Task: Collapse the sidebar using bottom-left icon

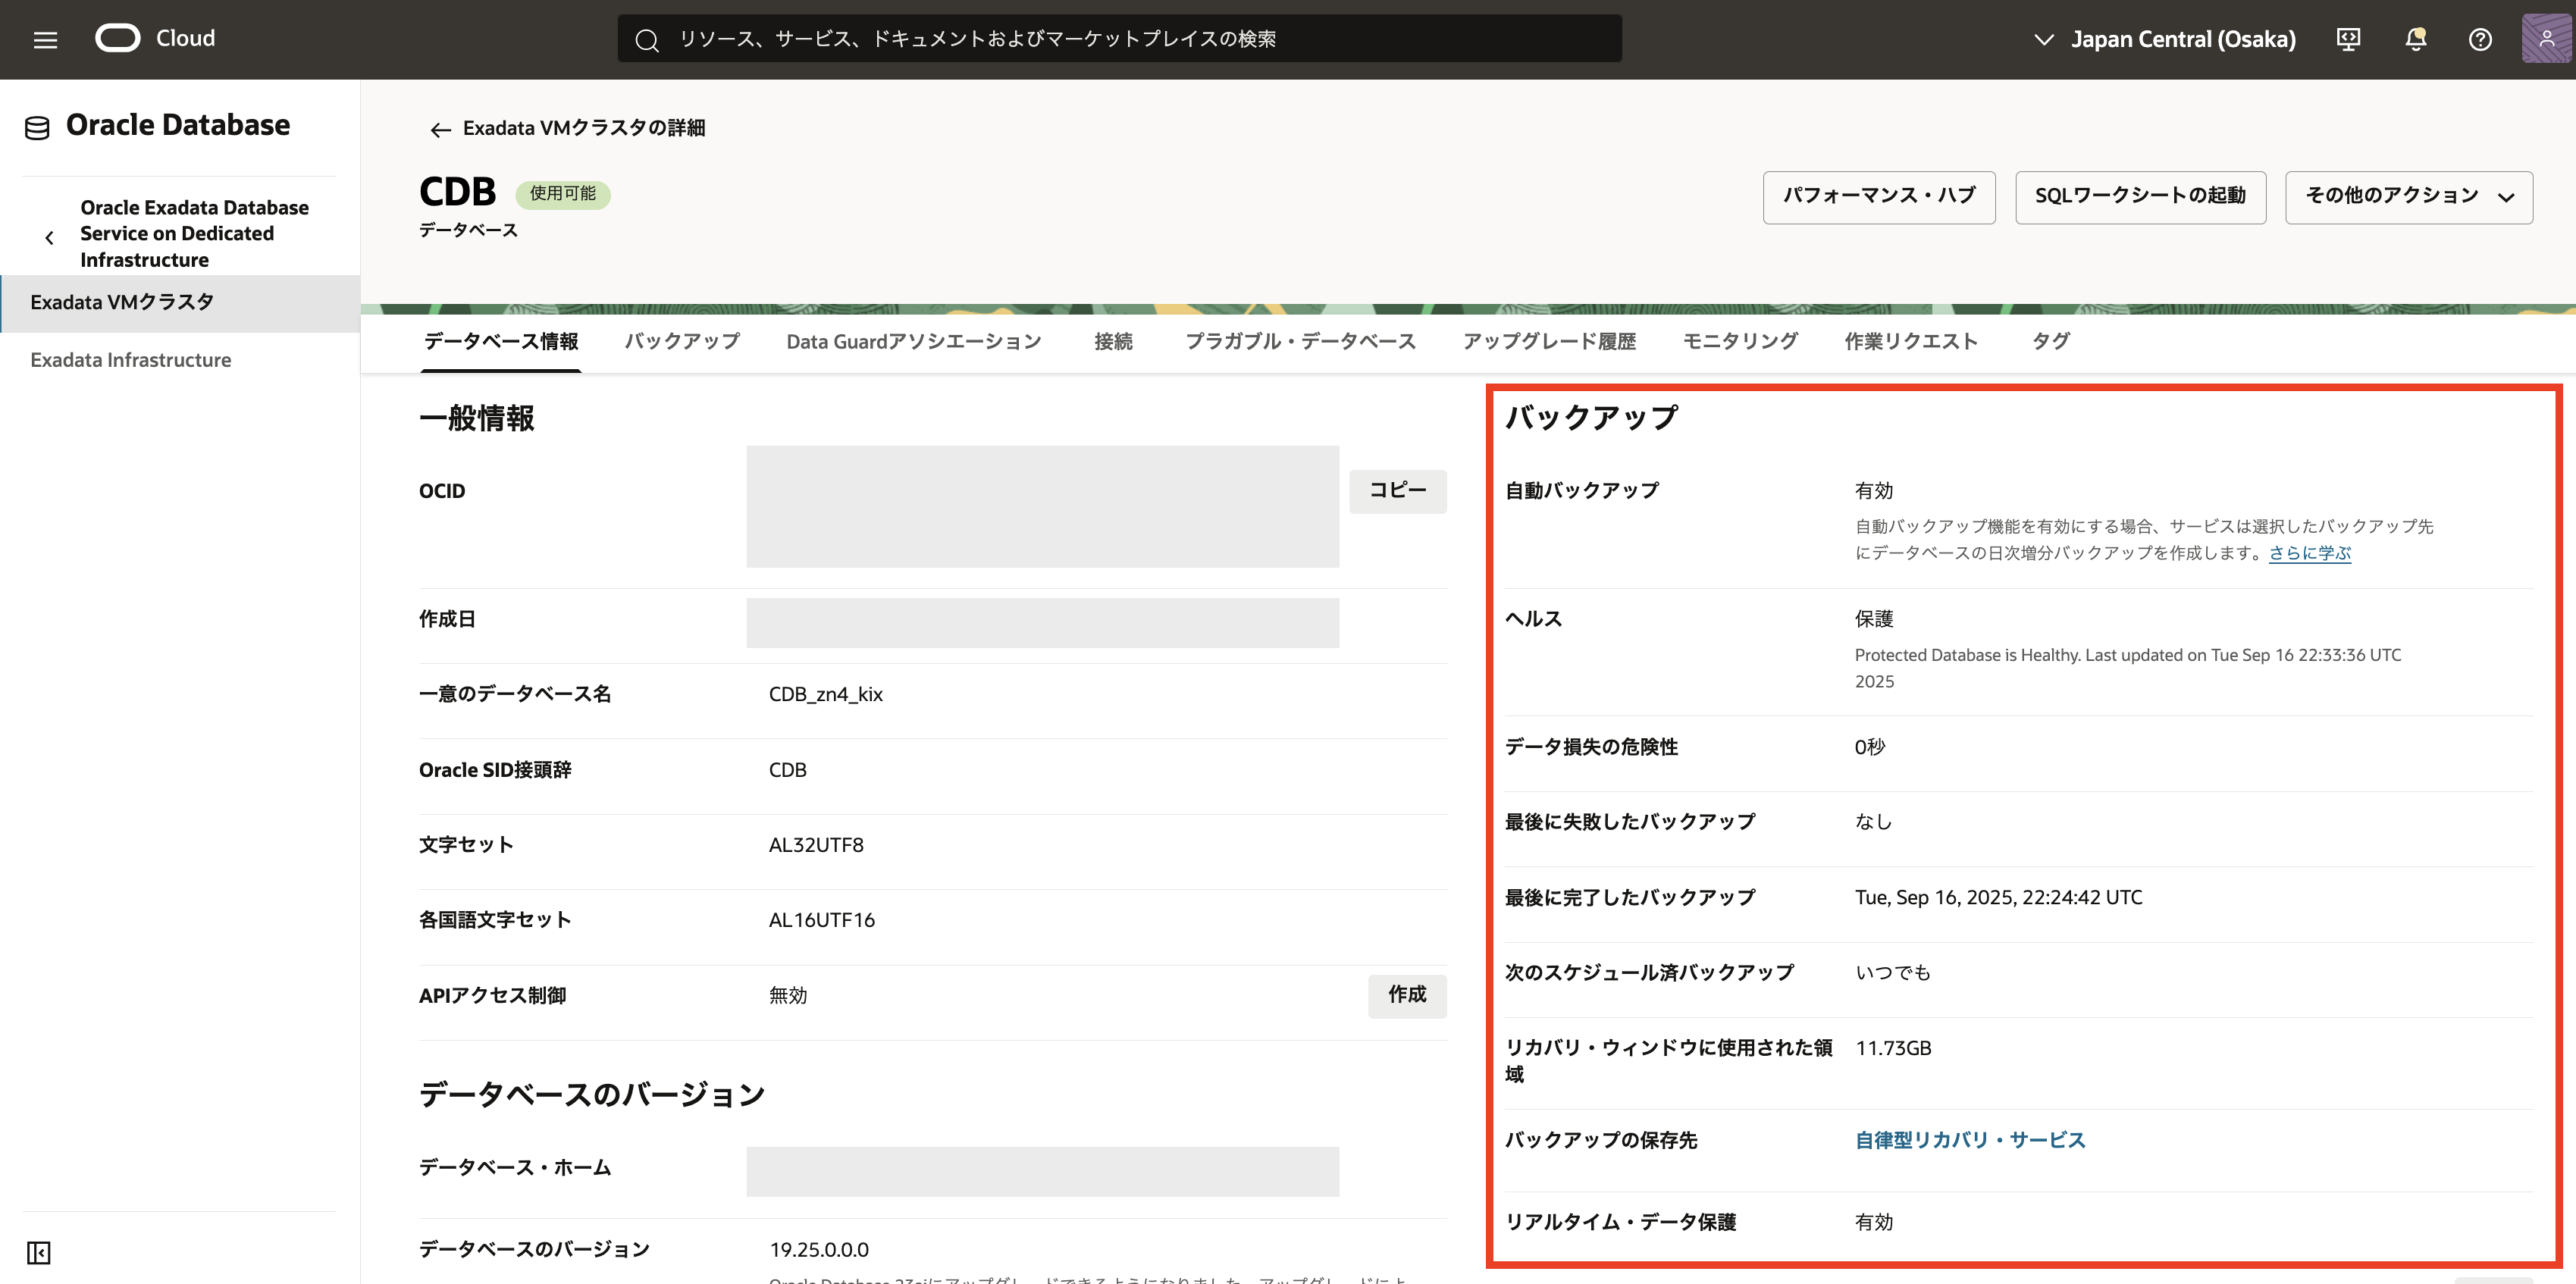Action: tap(38, 1252)
